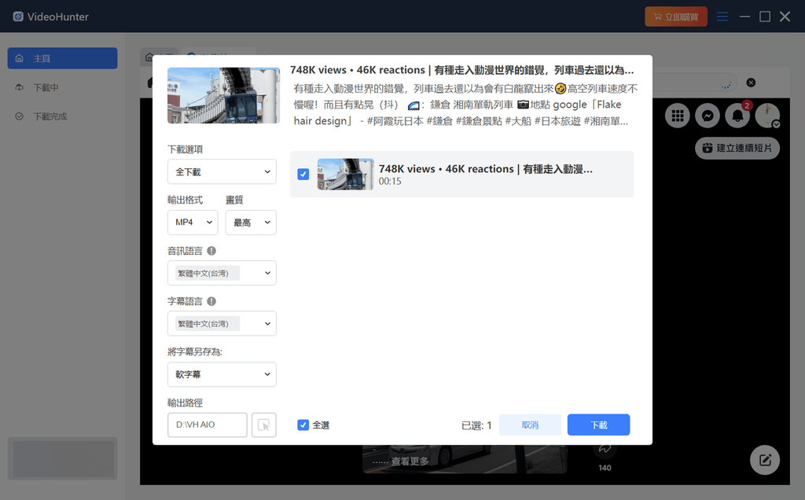Clear the address bar with X icon

[751, 83]
